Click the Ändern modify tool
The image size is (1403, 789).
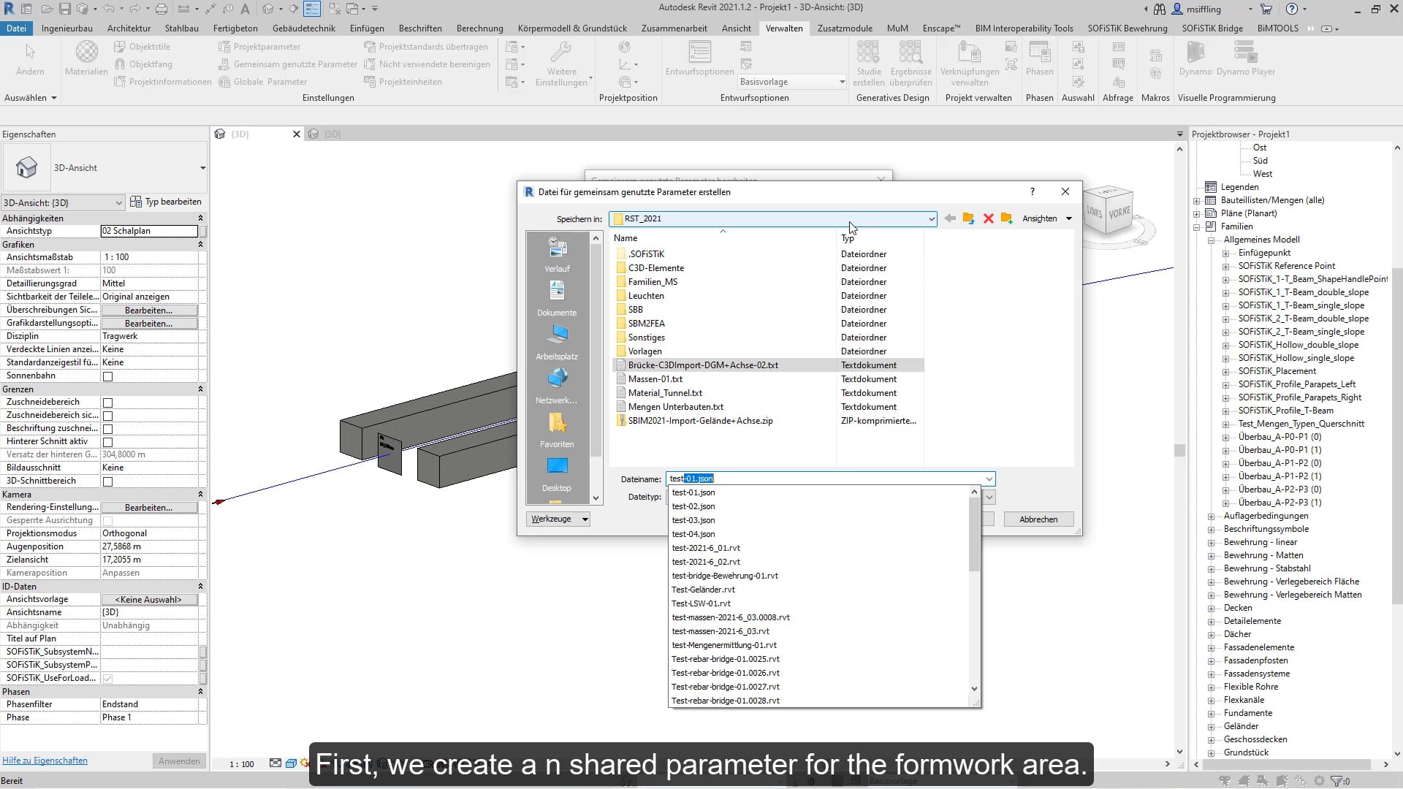coord(30,58)
